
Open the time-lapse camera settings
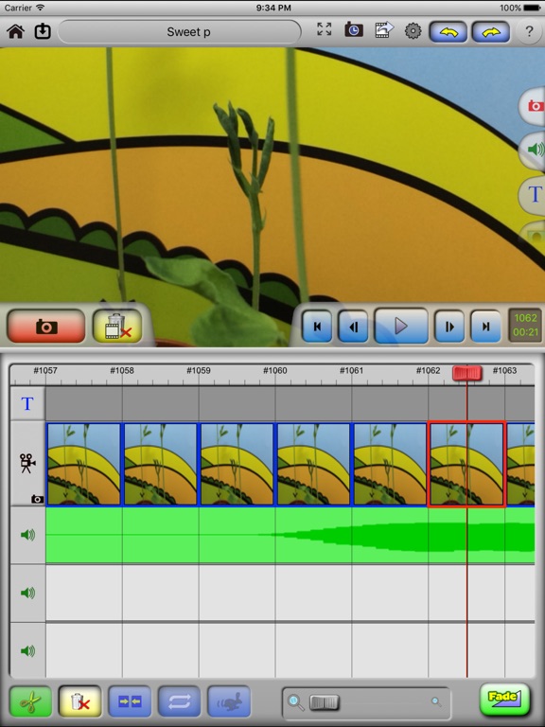point(354,30)
